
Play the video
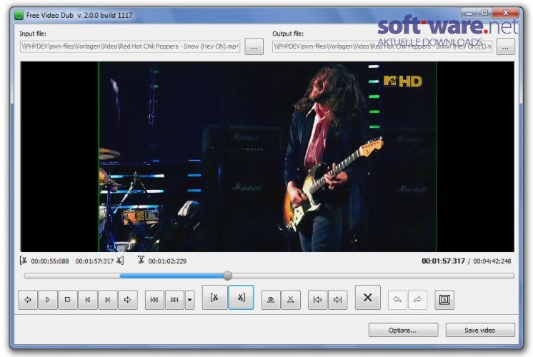[48, 300]
